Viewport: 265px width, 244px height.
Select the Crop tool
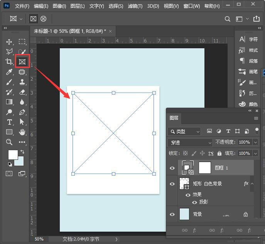pos(9,62)
